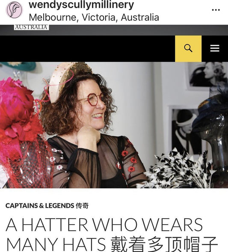The width and height of the screenshot is (228, 252).
Task: Click the navy hat on glass mannequin
Action: click(x=212, y=109)
